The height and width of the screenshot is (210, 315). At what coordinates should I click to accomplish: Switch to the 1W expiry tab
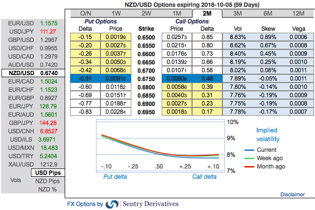click(x=116, y=13)
